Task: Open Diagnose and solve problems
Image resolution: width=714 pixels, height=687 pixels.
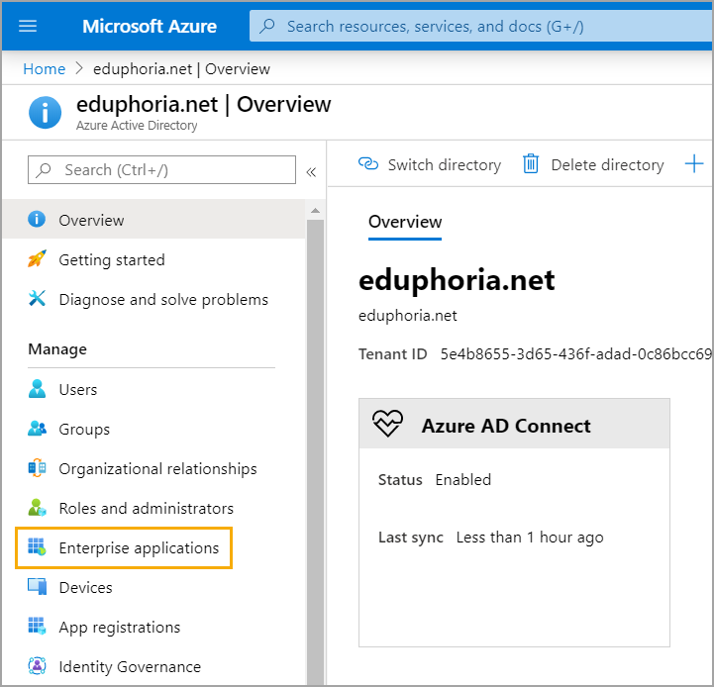Action: pos(163,299)
